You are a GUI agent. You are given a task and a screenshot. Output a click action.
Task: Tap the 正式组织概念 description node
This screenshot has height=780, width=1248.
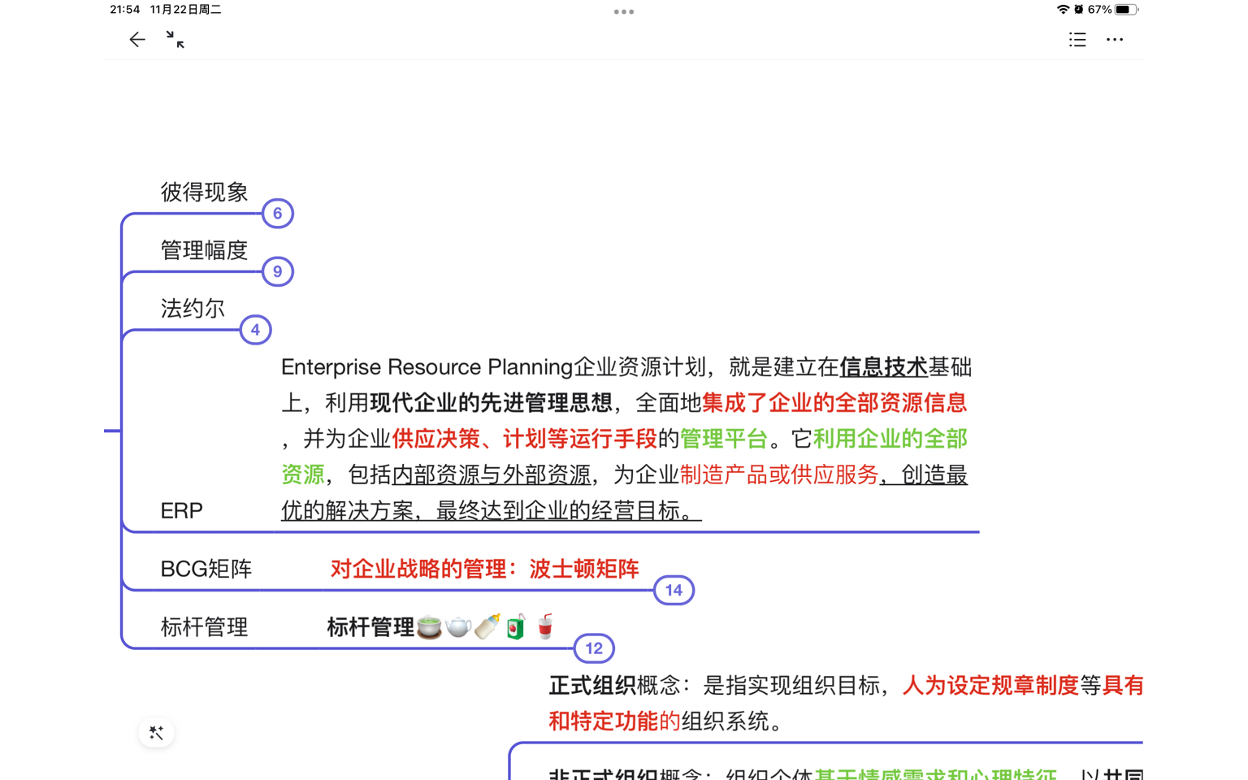pyautogui.click(x=846, y=703)
